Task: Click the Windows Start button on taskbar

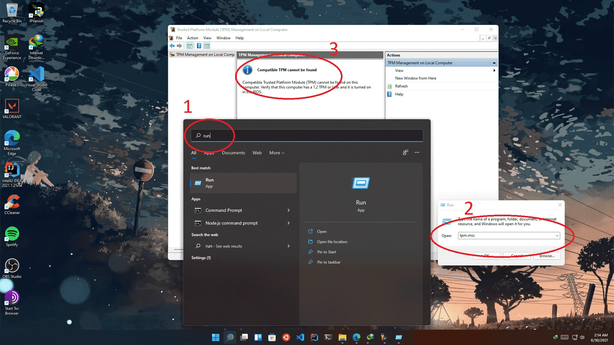Action: [216, 337]
